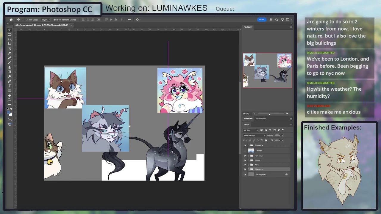Image resolution: width=381 pixels, height=214 pixels.
Task: Select the Healing Brush tool
Action: pos(10,58)
